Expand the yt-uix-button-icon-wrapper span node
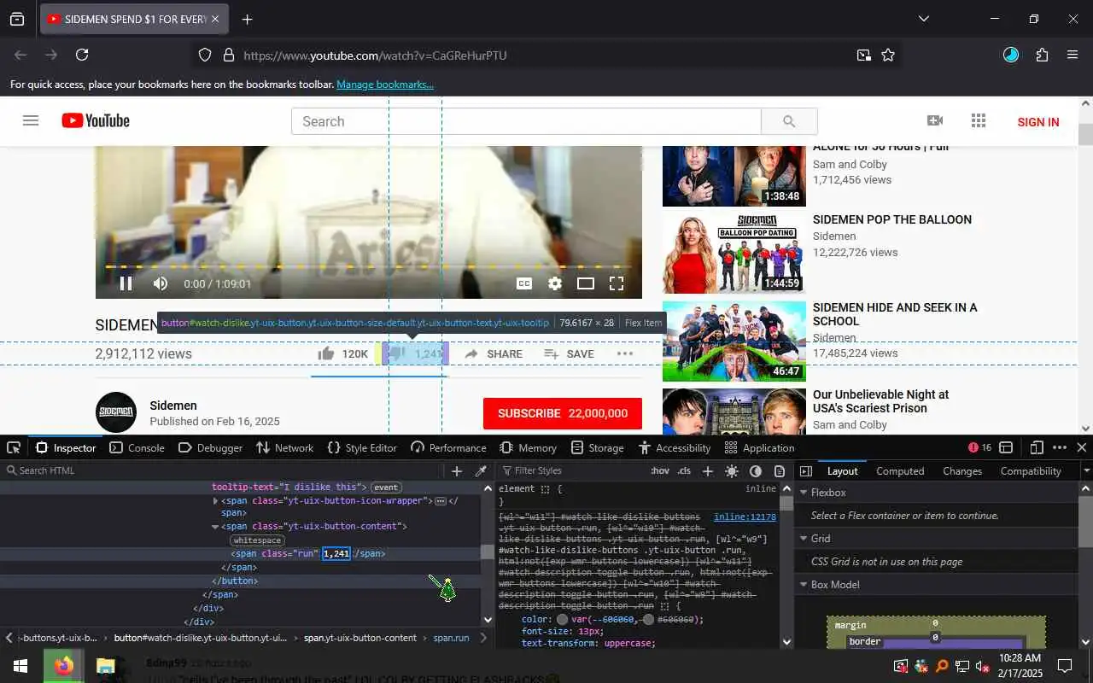Screen dimensions: 1093x683 [x=215, y=501]
